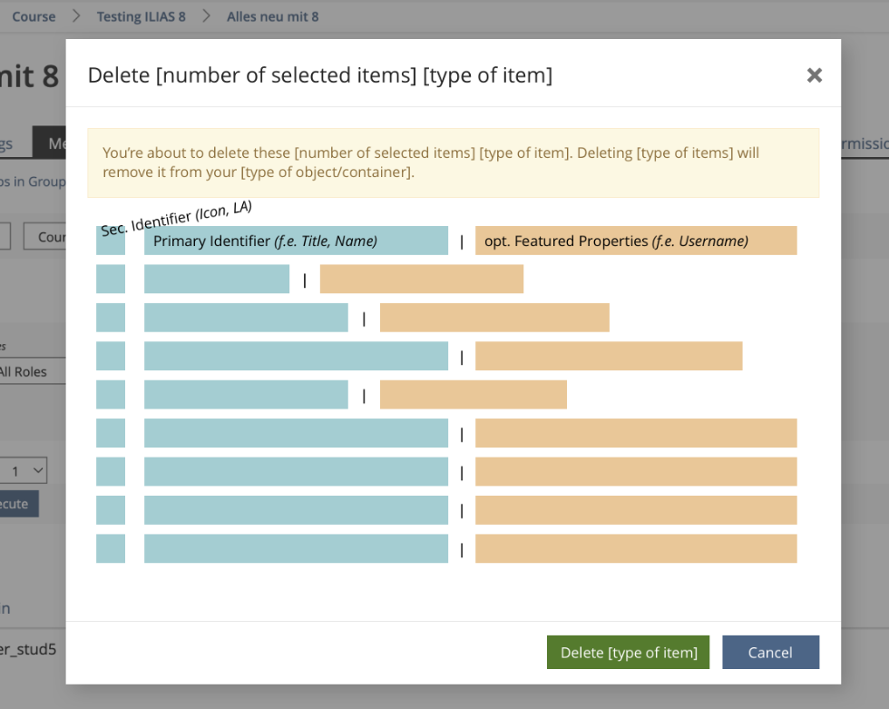Close the delete dialog with the X
The height and width of the screenshot is (709, 889).
pos(814,75)
